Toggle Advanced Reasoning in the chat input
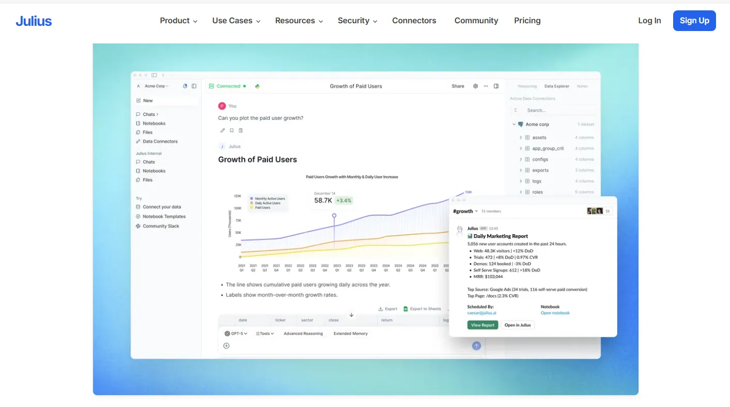 pos(303,334)
